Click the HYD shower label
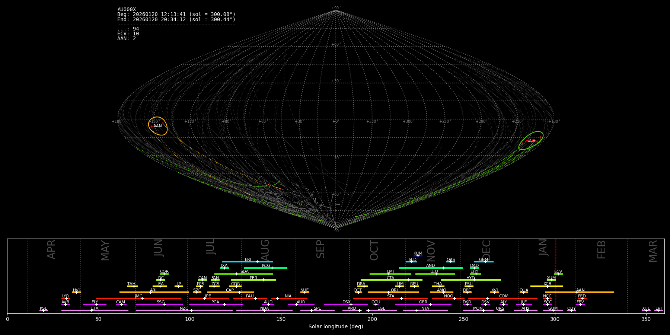Image resolution: width=670 pixels, height=335 pixels. coord(470,278)
